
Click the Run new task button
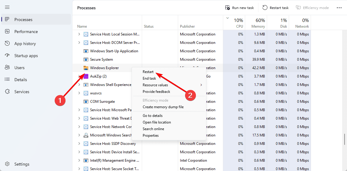(x=240, y=8)
